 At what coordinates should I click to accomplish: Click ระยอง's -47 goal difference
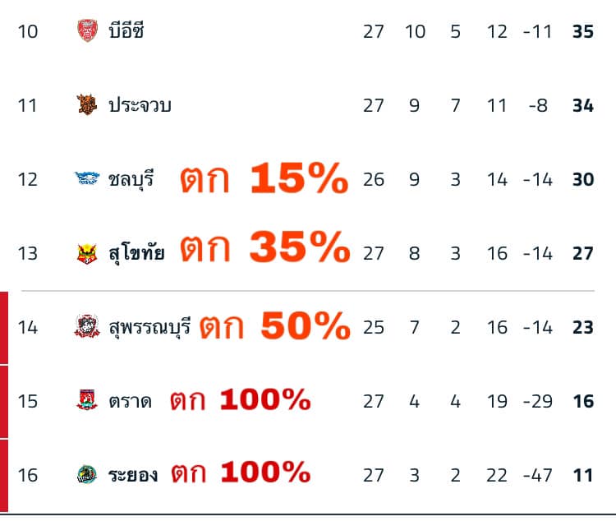click(537, 474)
